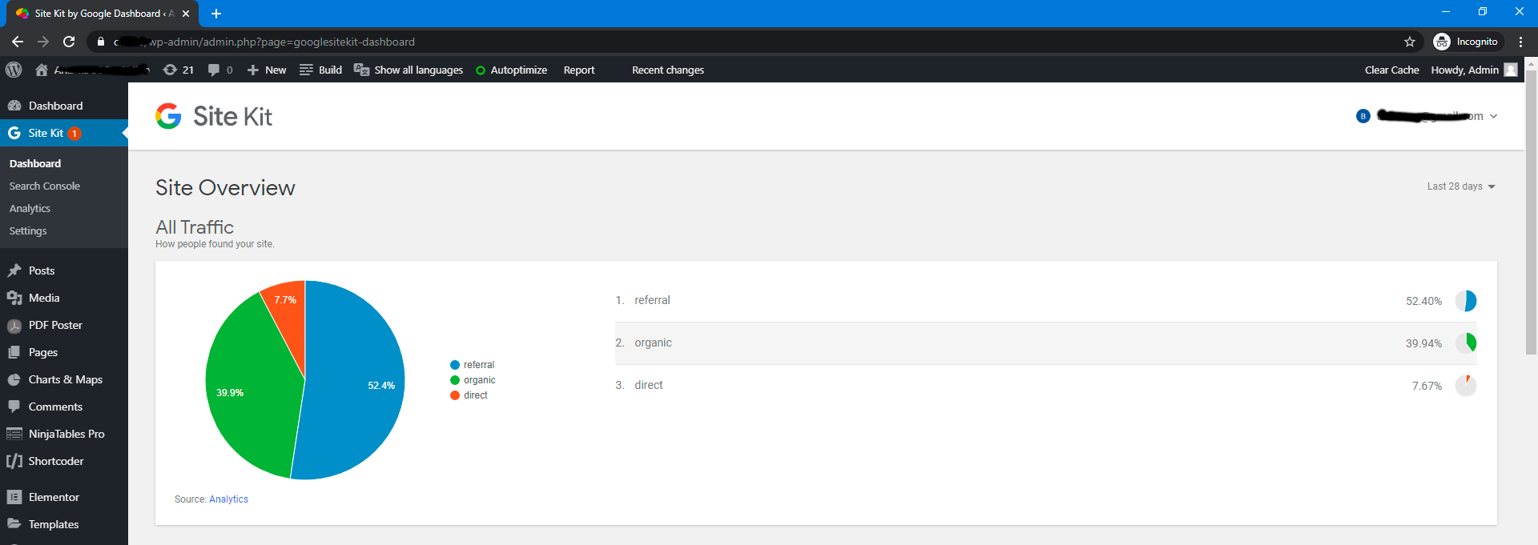Click the organic 39.94% mini pie icon
This screenshot has width=1538, height=545.
1466,343
